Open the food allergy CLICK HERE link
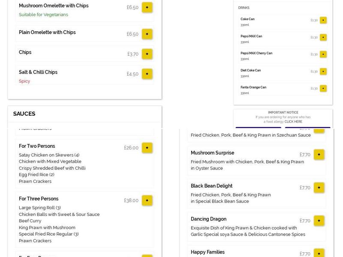343x257 pixels. [x=293, y=122]
